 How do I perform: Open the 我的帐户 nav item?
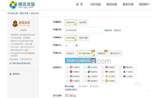coord(144,4)
